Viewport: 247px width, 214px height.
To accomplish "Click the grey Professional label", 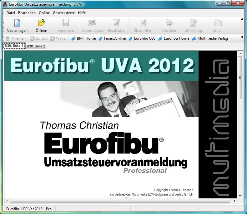I will click(145, 170).
